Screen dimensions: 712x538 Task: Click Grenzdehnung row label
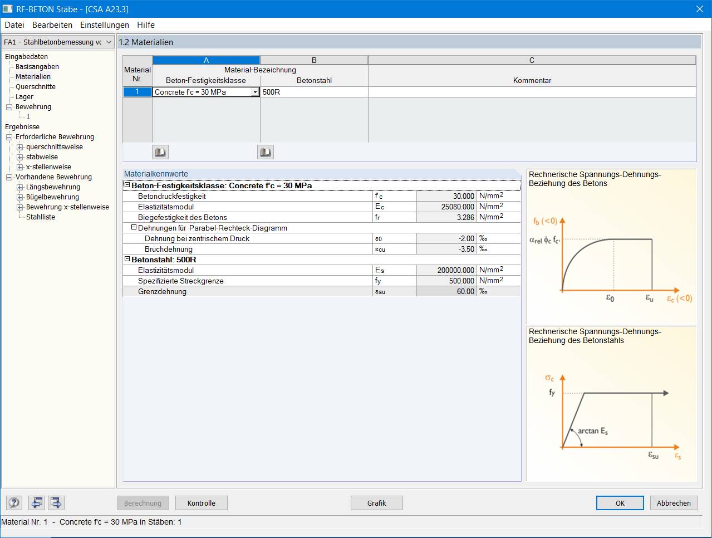coord(162,291)
